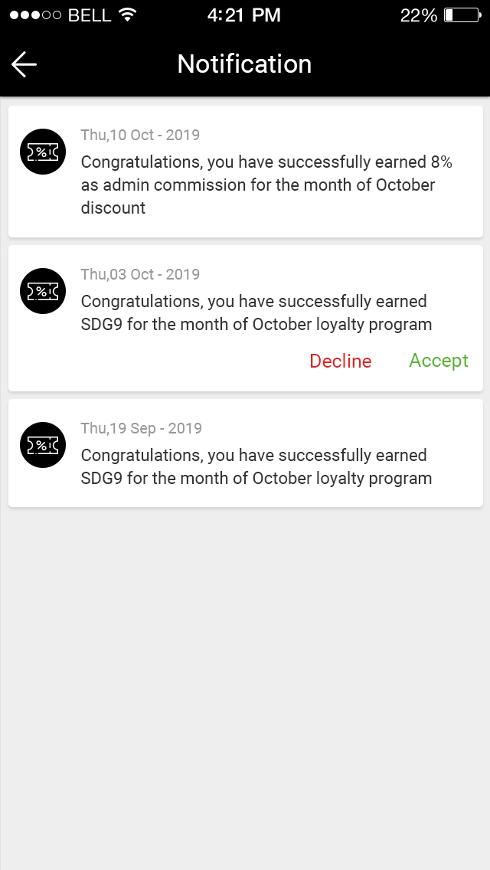Image resolution: width=490 pixels, height=870 pixels.
Task: Tap the Wi-Fi status icon
Action: [x=128, y=15]
